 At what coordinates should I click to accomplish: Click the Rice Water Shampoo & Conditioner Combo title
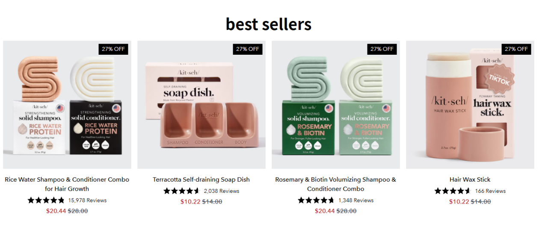tap(67, 184)
